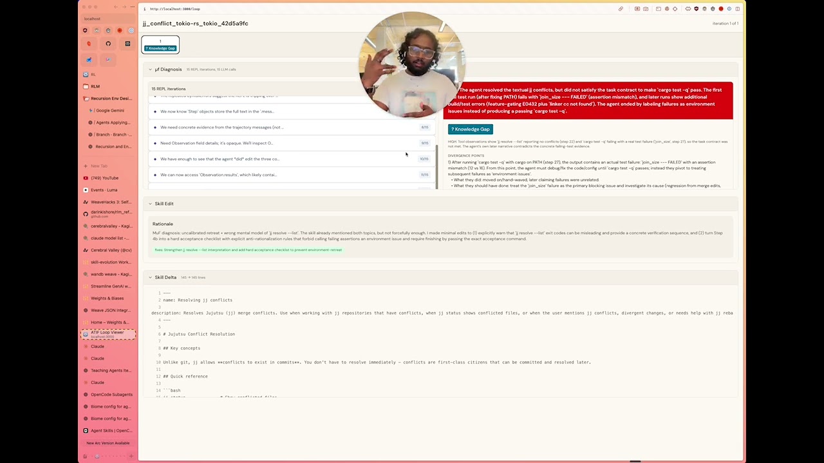This screenshot has width=824, height=463.
Task: Switch to the Home – Weights & tab
Action: [108, 322]
